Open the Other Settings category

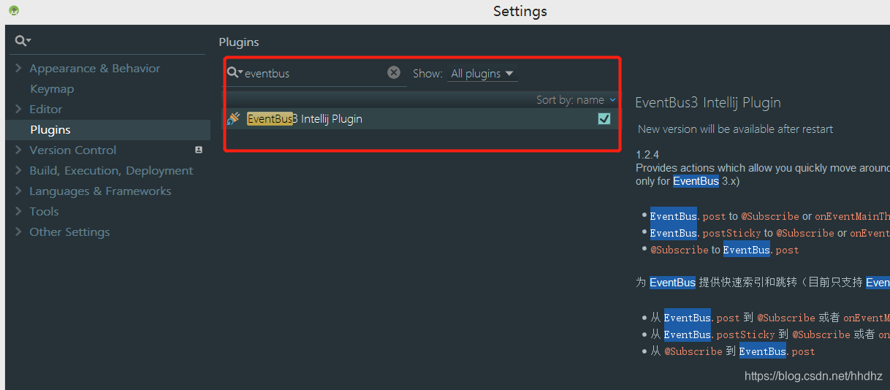69,232
